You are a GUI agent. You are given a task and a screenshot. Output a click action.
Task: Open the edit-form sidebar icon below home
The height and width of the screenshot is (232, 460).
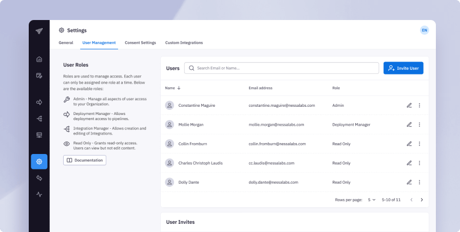tap(39, 75)
